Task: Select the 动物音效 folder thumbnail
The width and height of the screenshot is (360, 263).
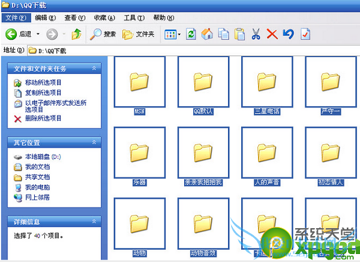Action: pos(203,224)
